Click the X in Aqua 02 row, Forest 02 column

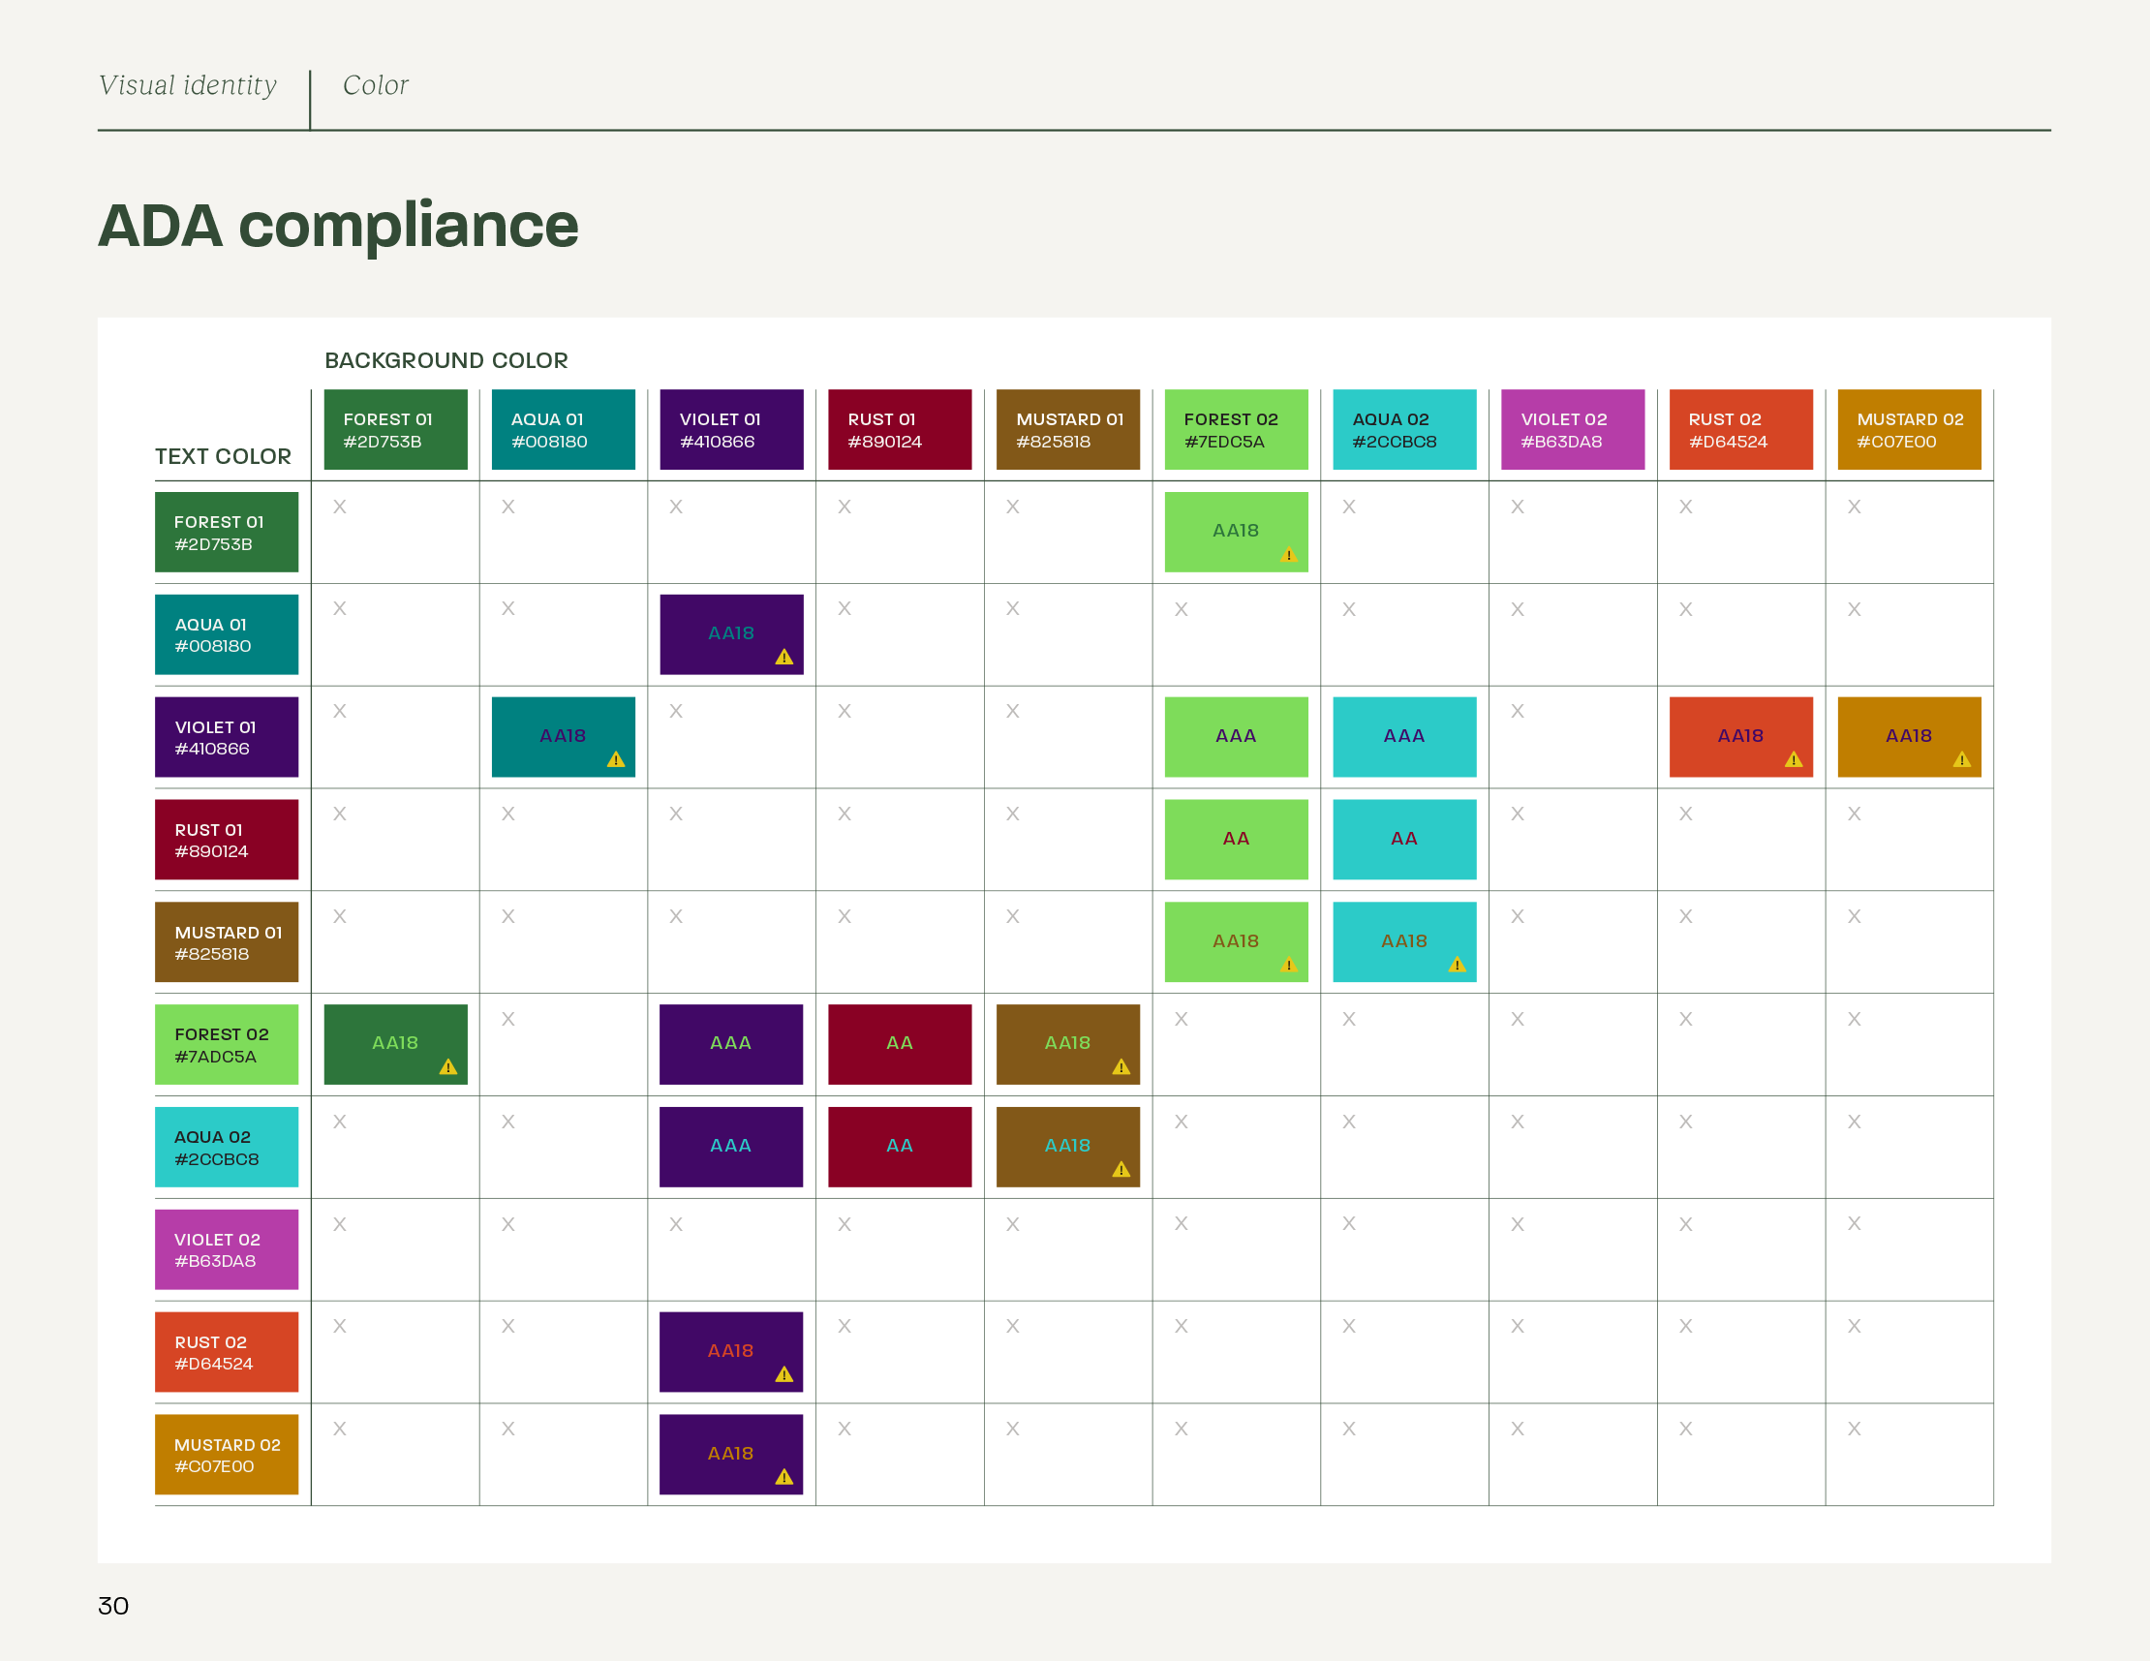click(x=1182, y=1122)
